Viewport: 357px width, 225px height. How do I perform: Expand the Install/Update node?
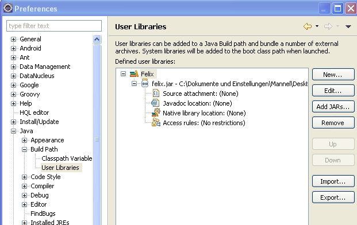13,122
